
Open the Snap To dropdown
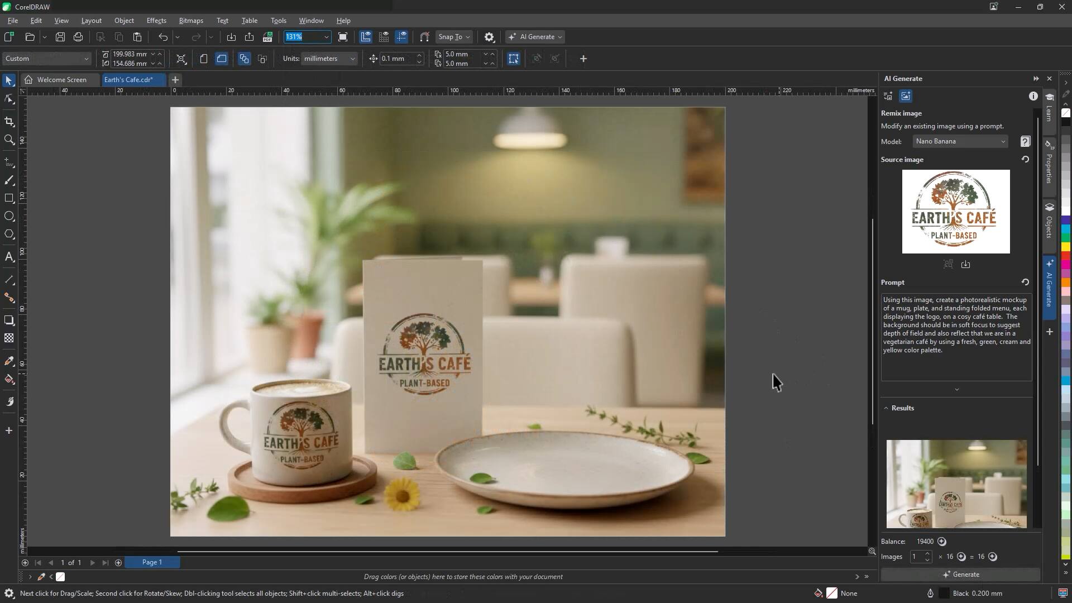click(454, 37)
